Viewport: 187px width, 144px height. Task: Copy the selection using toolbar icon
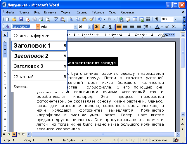pyautogui.click(x=78, y=19)
